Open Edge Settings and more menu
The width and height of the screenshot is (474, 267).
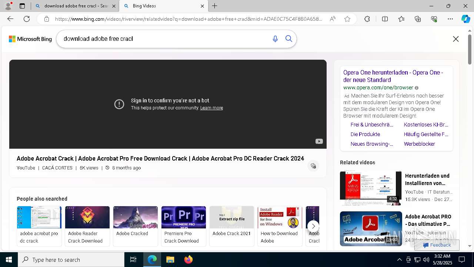tap(450, 19)
